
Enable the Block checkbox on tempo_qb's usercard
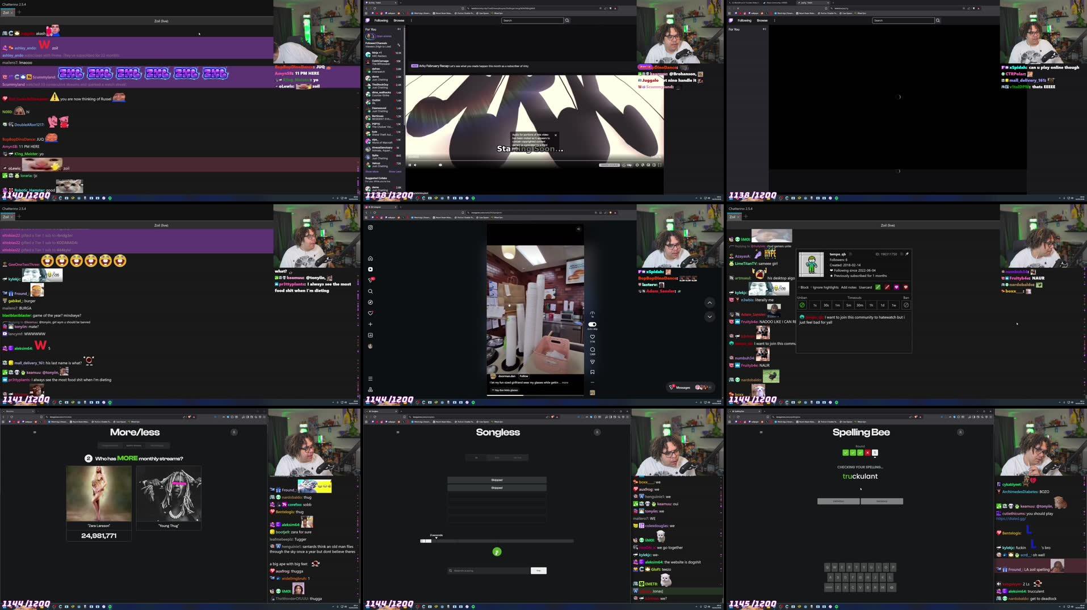coord(799,288)
